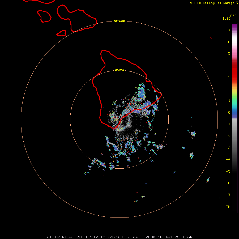This screenshot has height=239, width=239.
Task: Click the -4 value on the color scale
Action: point(228,159)
